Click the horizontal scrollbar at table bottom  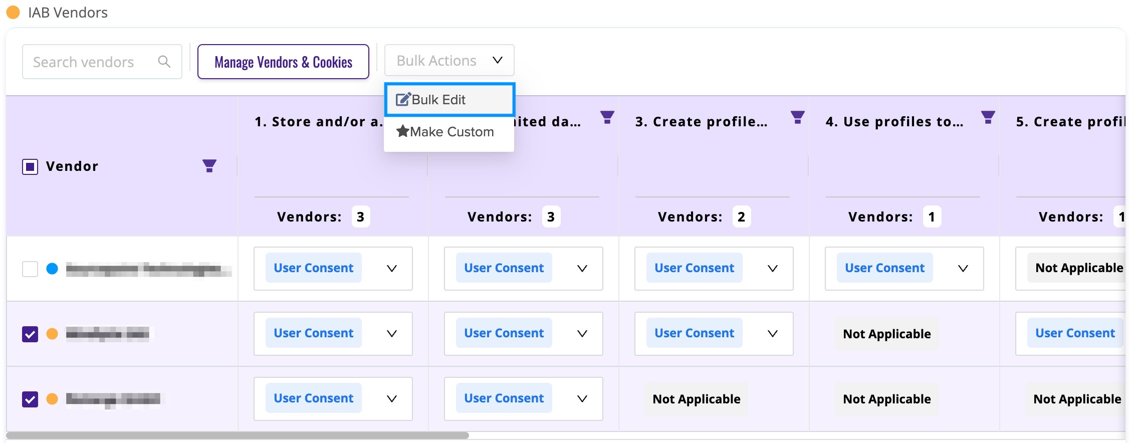point(238,435)
